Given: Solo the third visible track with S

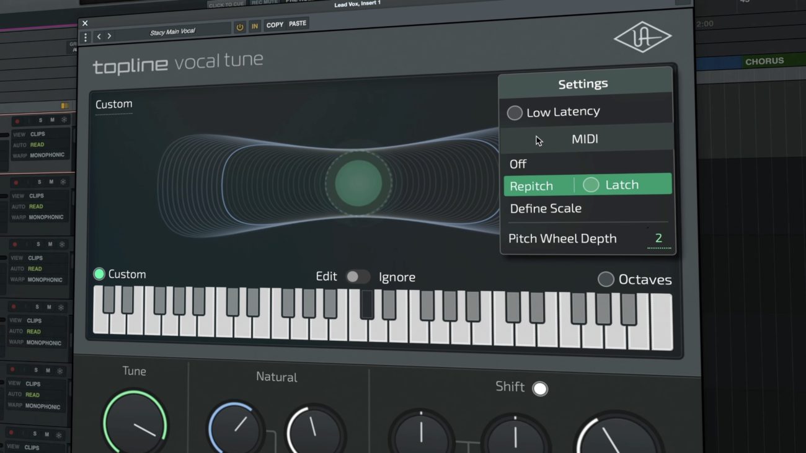Looking at the screenshot, I should tap(40, 244).
